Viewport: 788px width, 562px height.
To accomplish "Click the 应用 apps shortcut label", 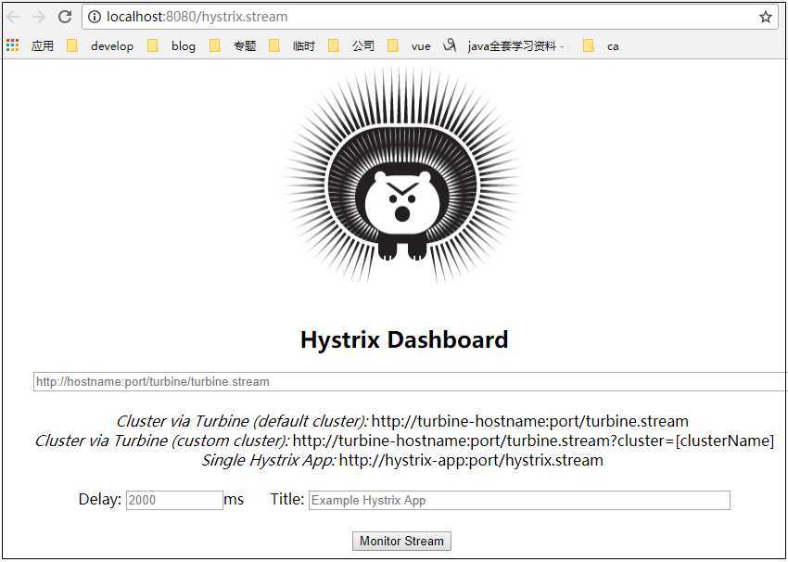I will (x=43, y=45).
